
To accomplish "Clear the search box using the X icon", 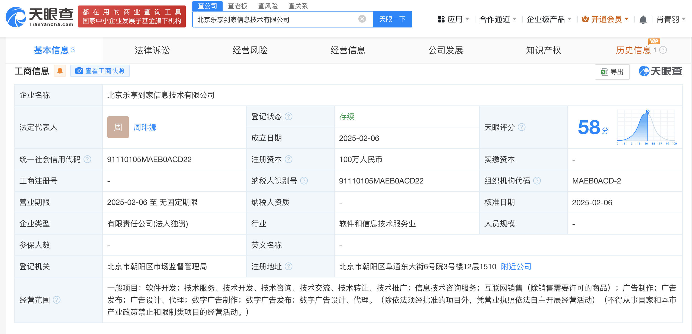I will (362, 19).
